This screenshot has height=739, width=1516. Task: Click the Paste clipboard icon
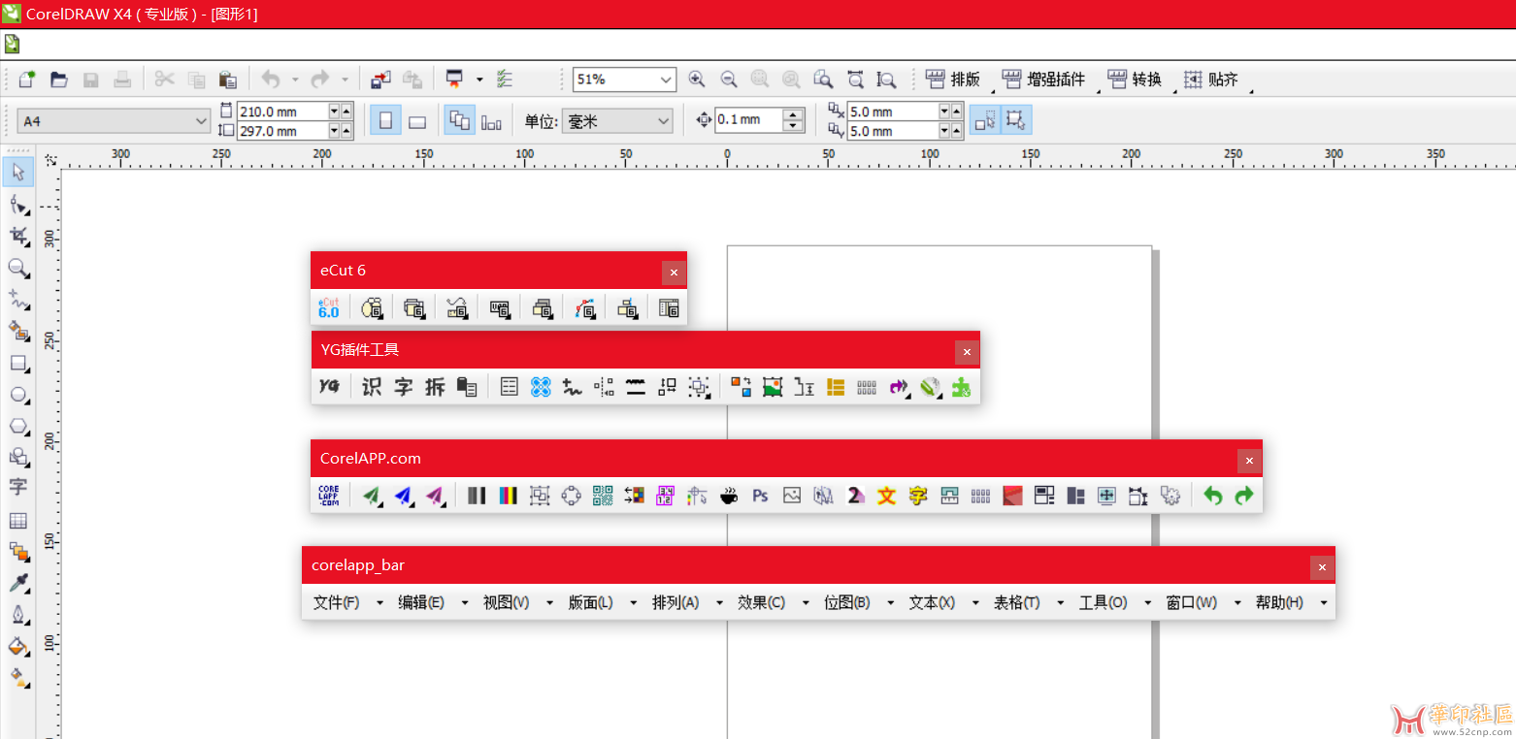point(228,80)
